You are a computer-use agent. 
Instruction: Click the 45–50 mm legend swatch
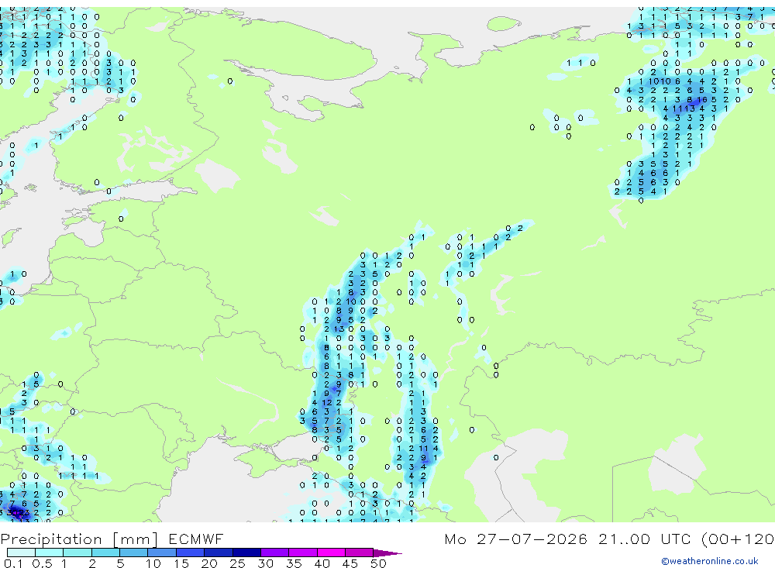point(360,553)
